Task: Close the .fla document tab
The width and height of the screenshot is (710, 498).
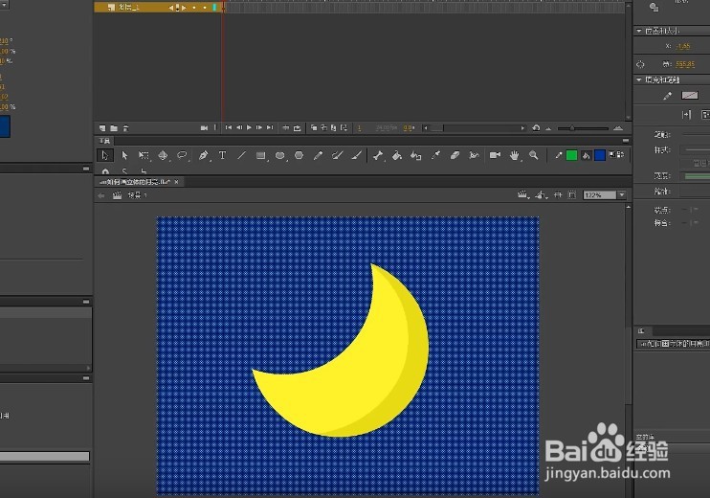Action: (177, 182)
